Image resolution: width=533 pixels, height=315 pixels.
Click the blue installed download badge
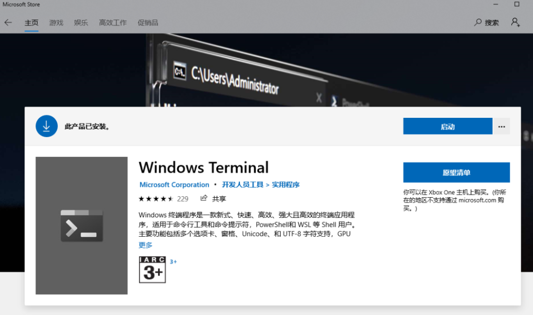coord(46,126)
